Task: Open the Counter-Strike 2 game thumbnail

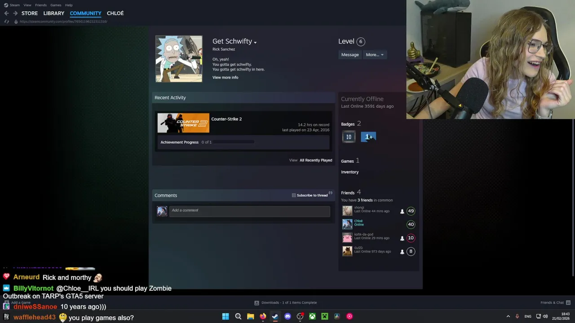Action: (x=183, y=123)
